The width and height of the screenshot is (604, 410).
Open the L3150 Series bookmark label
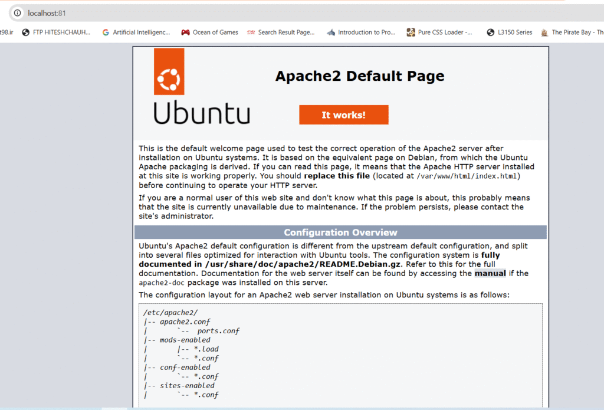click(515, 32)
